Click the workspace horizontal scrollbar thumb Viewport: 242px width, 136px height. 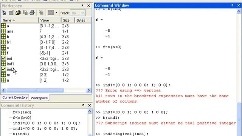point(35,90)
